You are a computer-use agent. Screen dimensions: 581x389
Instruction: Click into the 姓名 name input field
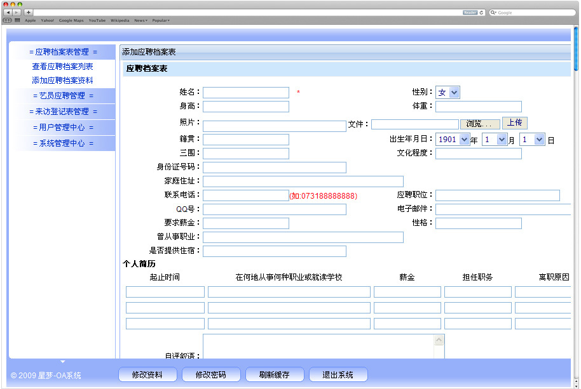(x=245, y=93)
